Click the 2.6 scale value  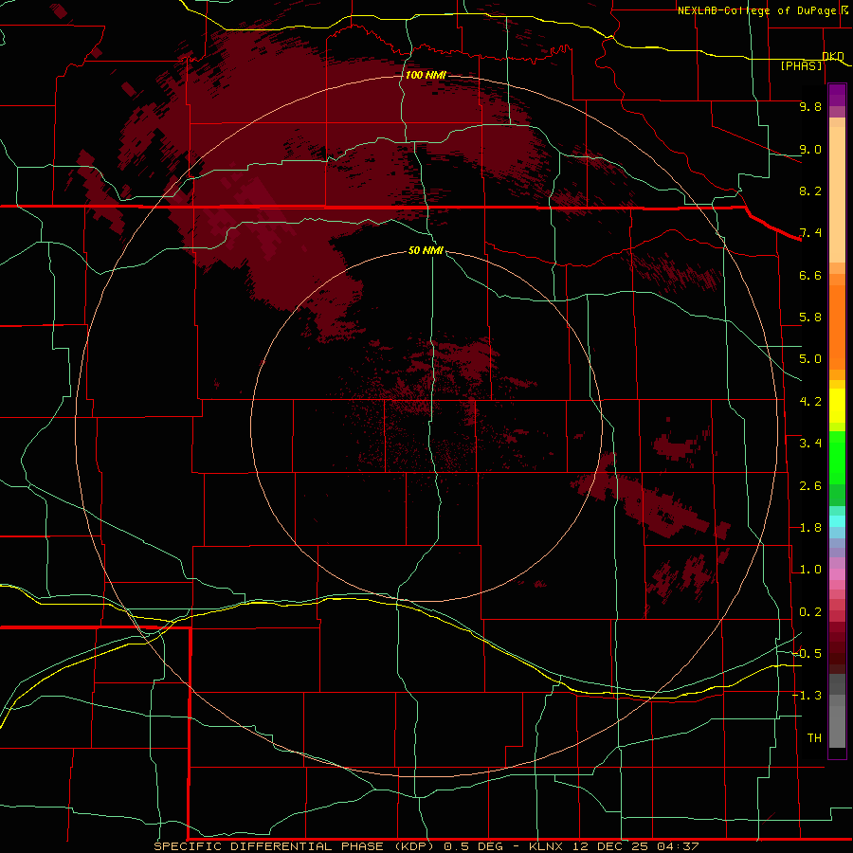pos(810,486)
